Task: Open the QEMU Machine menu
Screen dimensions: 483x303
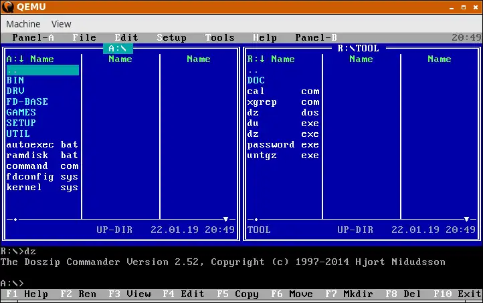Action: [x=23, y=24]
